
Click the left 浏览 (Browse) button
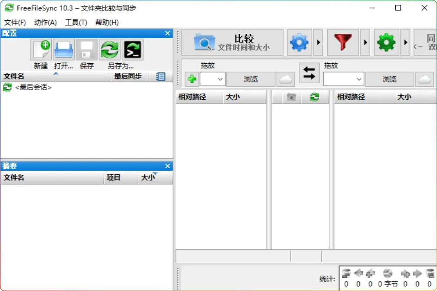coord(251,79)
